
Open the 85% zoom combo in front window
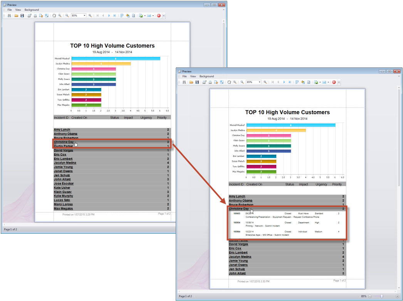coord(254,82)
